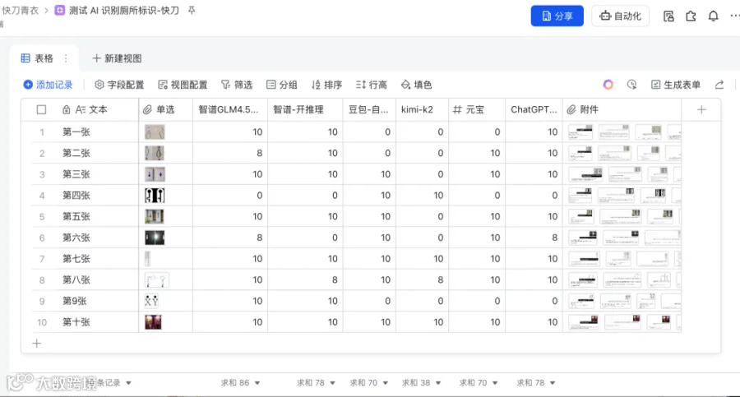The height and width of the screenshot is (397, 740).
Task: Click the 第八张 text cell
Action: pos(76,279)
